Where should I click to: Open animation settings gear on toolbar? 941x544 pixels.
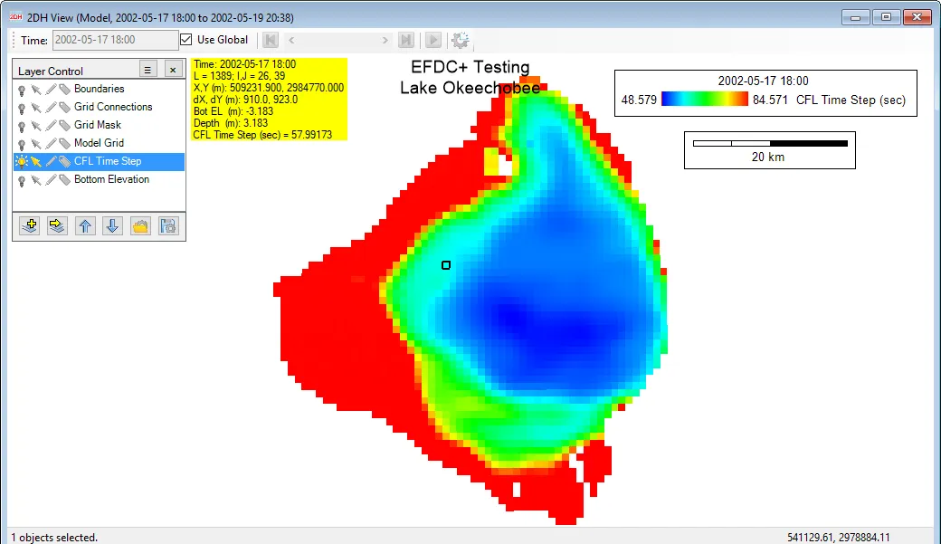click(461, 39)
